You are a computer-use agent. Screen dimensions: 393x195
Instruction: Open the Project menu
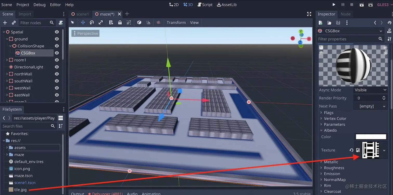pyautogui.click(x=23, y=5)
